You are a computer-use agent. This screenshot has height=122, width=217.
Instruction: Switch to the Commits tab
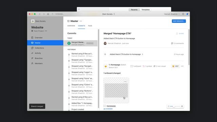(81, 26)
